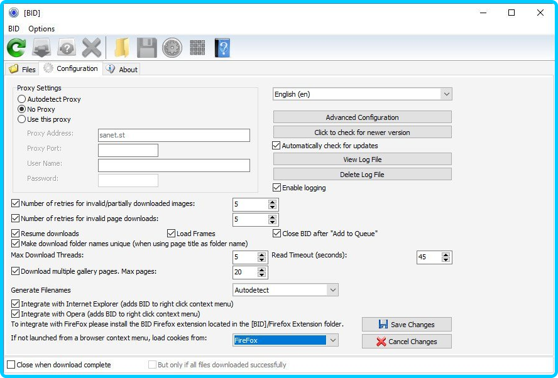Screen dimensions: 558x378
Task: Switch to the Configuration tab
Action: coord(70,68)
